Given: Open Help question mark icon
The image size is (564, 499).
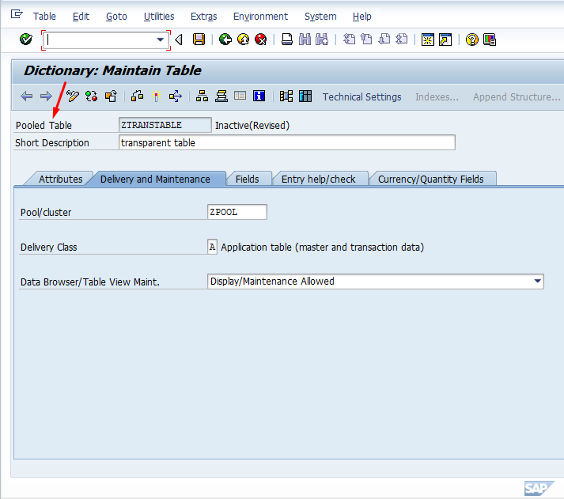Looking at the screenshot, I should pyautogui.click(x=472, y=40).
